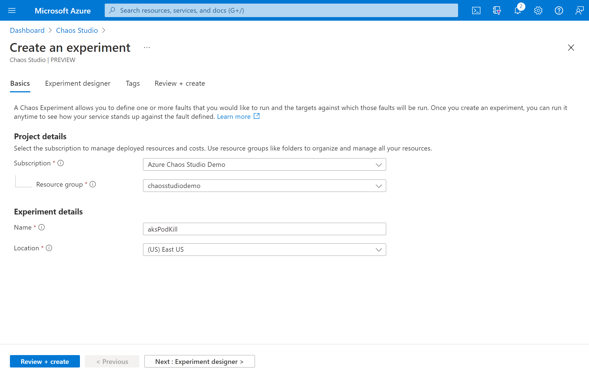
Task: Expand the Location East US dropdown
Action: click(378, 249)
